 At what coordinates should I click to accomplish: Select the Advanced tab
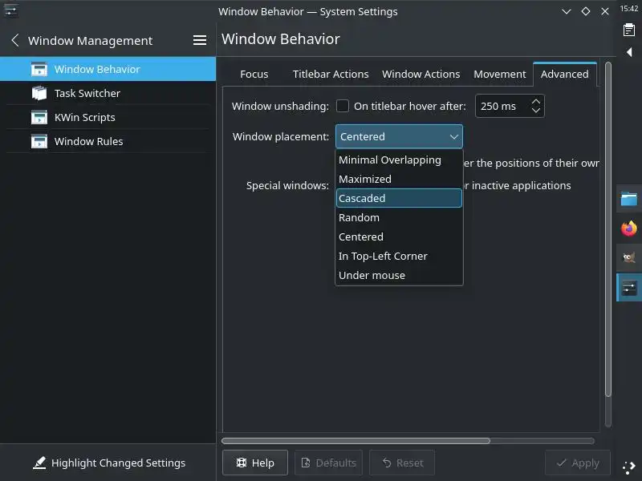point(565,74)
